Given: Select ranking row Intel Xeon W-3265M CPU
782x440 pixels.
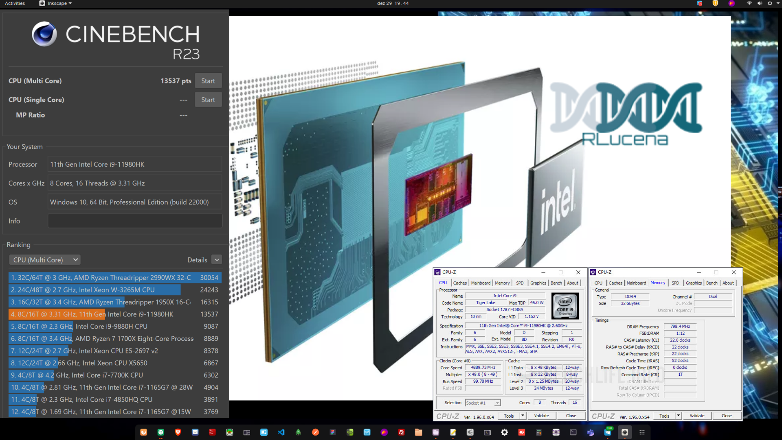Looking at the screenshot, I should [x=115, y=290].
